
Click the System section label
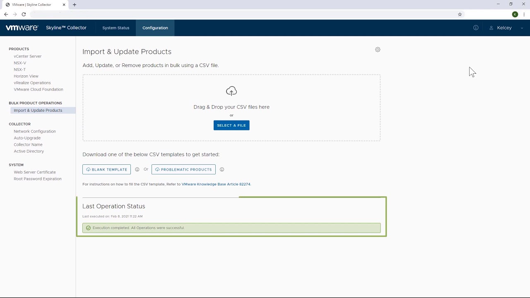coord(16,165)
